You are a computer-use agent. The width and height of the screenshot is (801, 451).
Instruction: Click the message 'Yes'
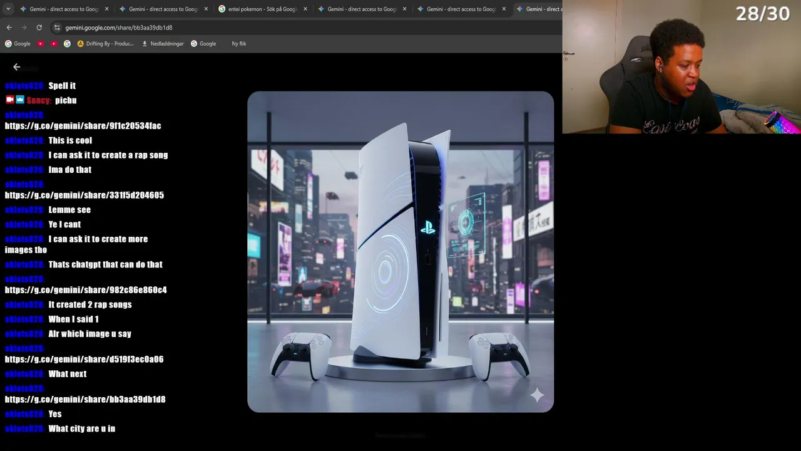[x=55, y=414]
